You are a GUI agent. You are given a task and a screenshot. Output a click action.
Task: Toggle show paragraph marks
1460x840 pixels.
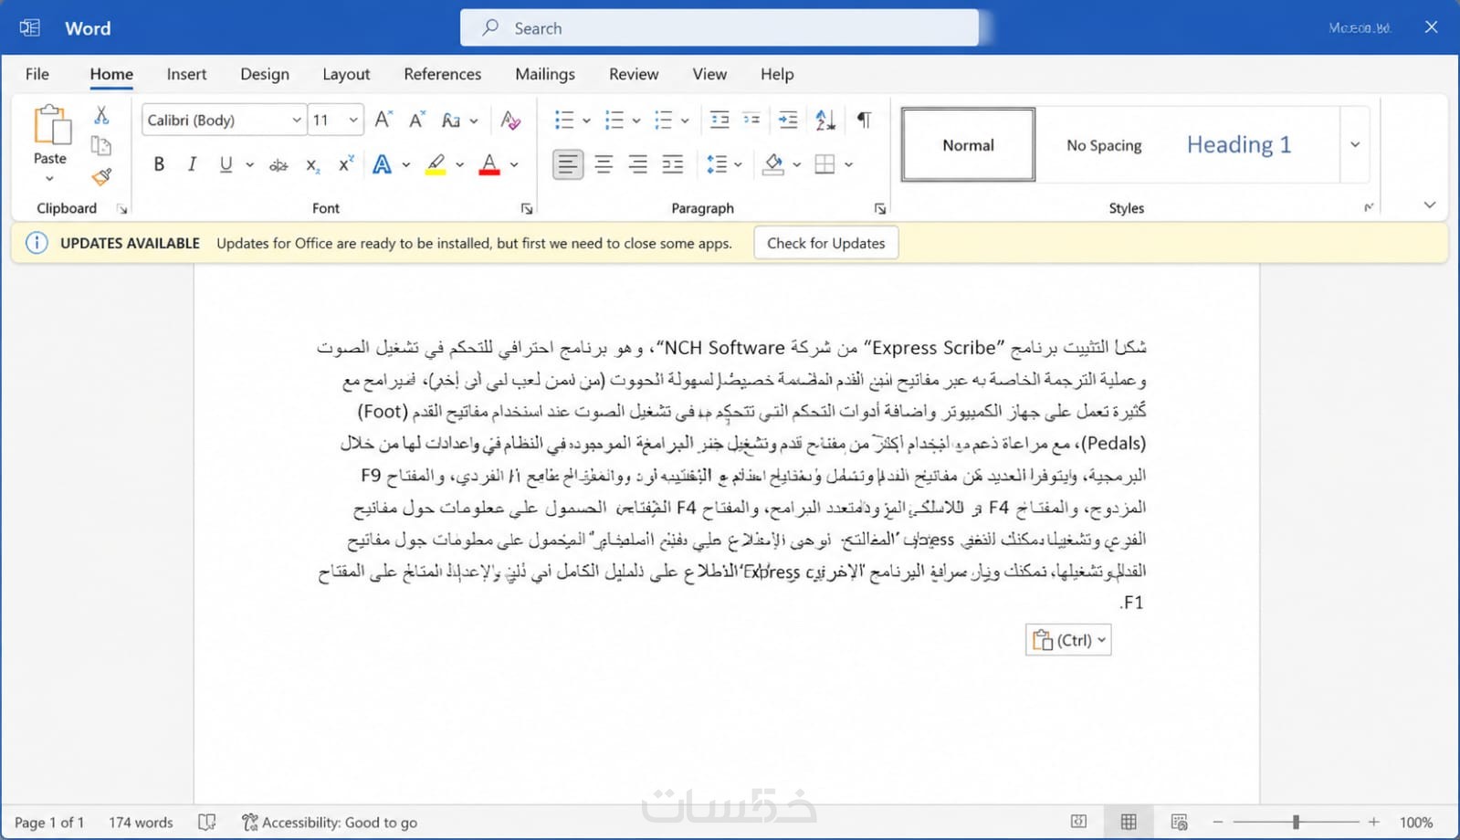tap(864, 120)
